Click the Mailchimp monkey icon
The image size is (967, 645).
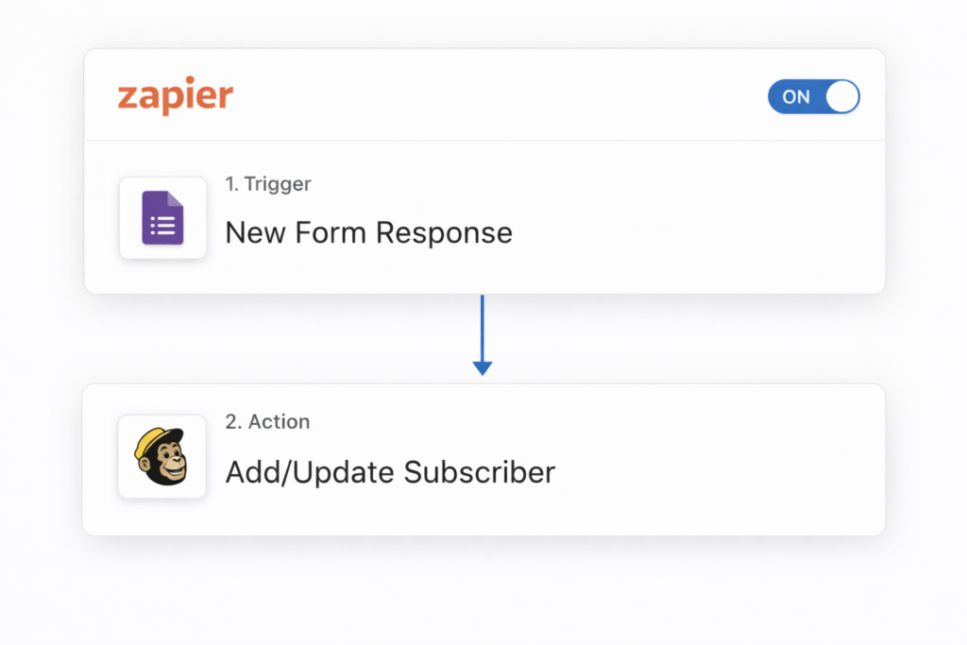(x=161, y=456)
